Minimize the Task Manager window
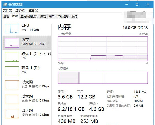This screenshot has height=125, width=155. [126, 4]
